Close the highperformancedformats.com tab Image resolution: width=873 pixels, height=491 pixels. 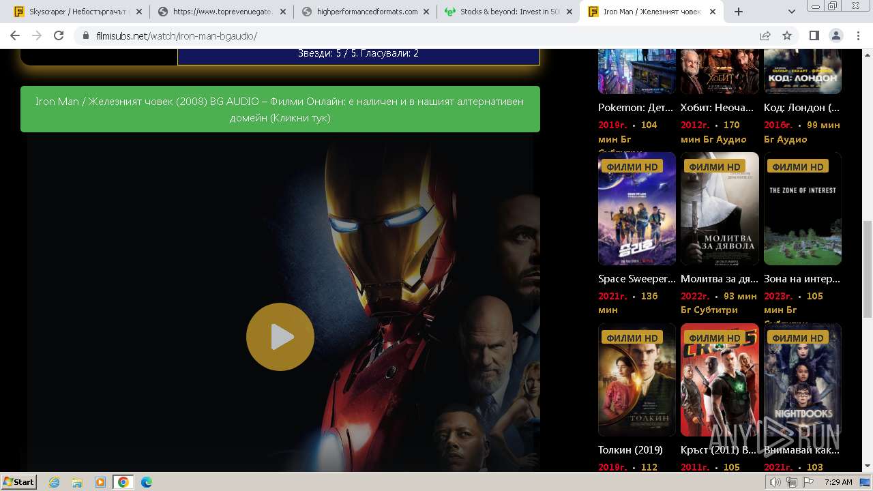click(x=427, y=12)
